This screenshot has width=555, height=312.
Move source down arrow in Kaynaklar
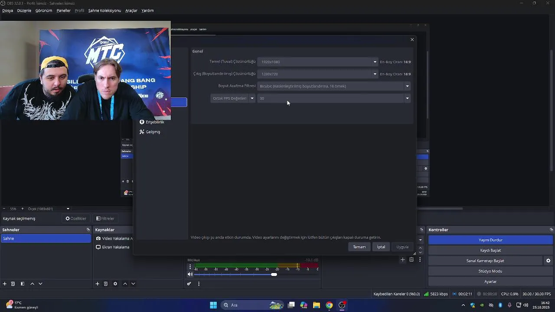(x=133, y=284)
